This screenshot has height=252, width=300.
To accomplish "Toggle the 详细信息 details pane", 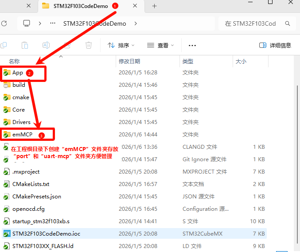I will coord(275,45).
